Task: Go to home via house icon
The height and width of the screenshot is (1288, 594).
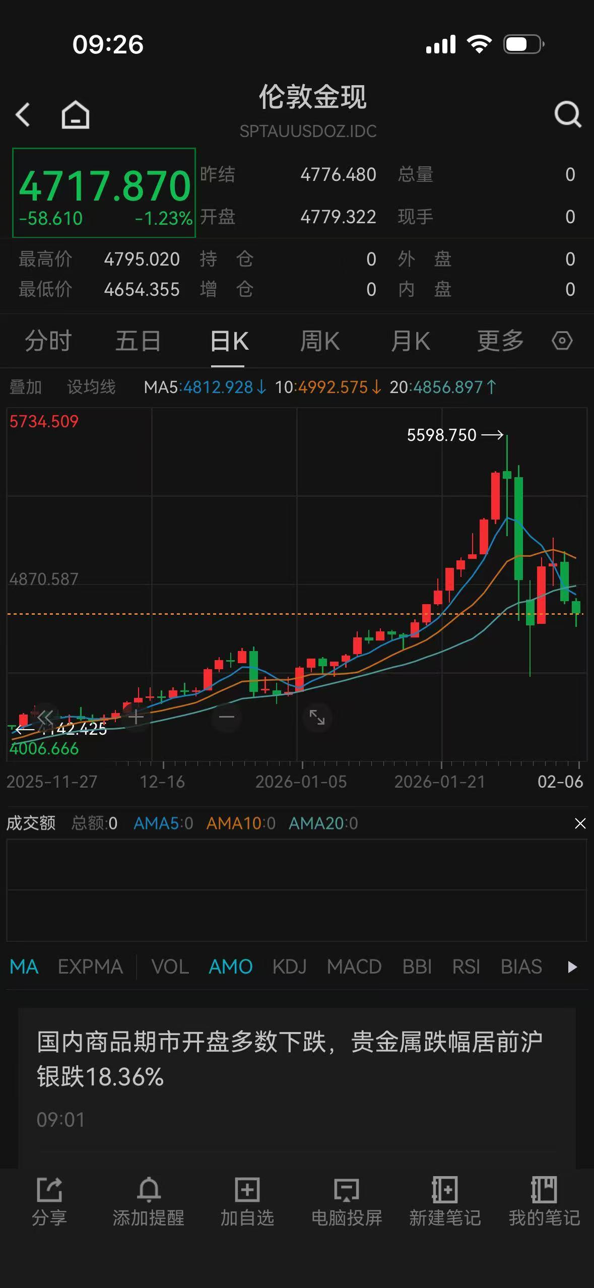Action: [x=76, y=115]
